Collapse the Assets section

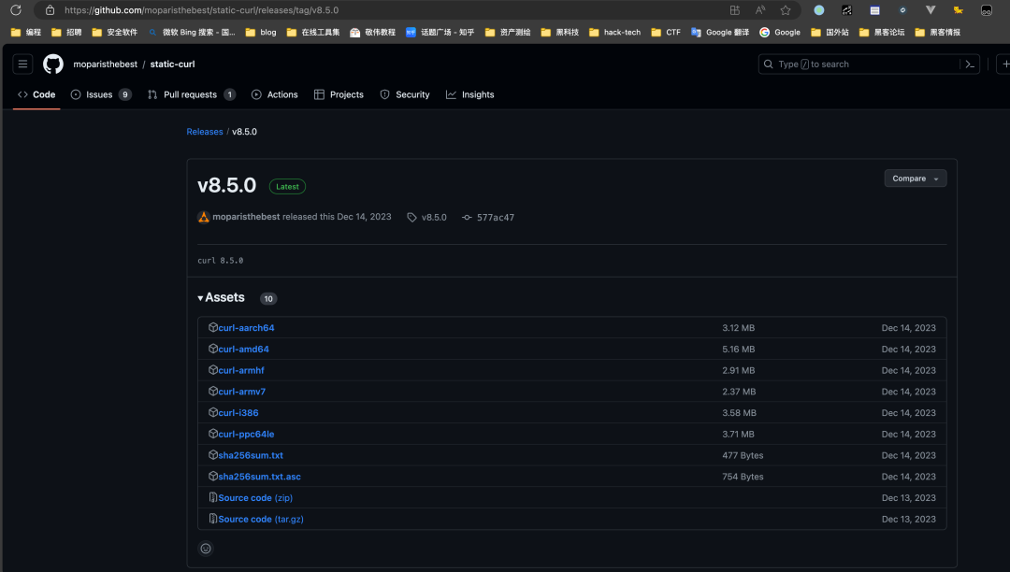[x=221, y=298]
